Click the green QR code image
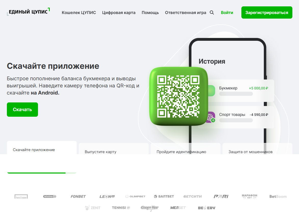 [178, 96]
